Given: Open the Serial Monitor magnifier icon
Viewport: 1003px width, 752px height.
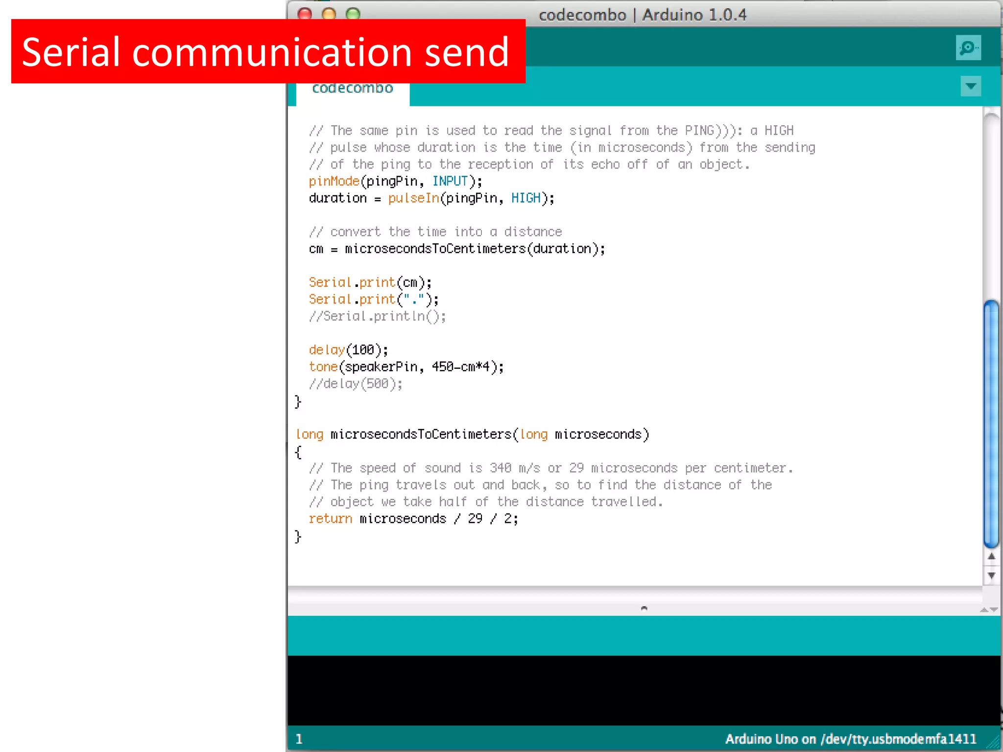Looking at the screenshot, I should coord(968,47).
